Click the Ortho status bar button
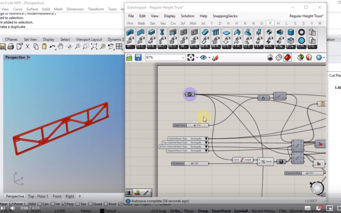 [175, 211]
